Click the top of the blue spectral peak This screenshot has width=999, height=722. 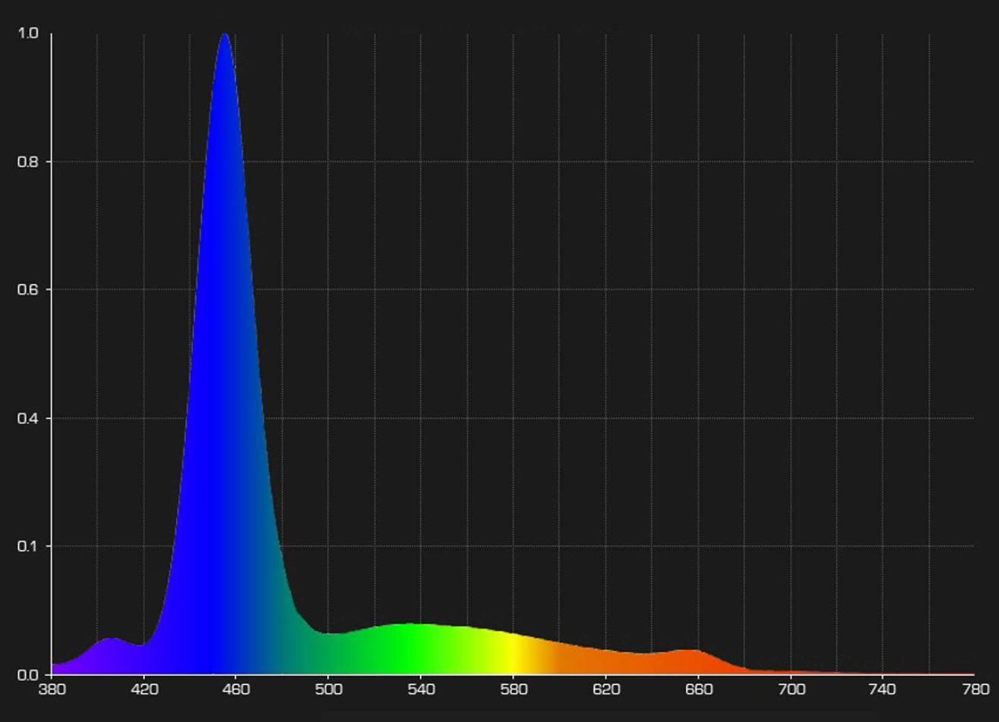point(224,36)
